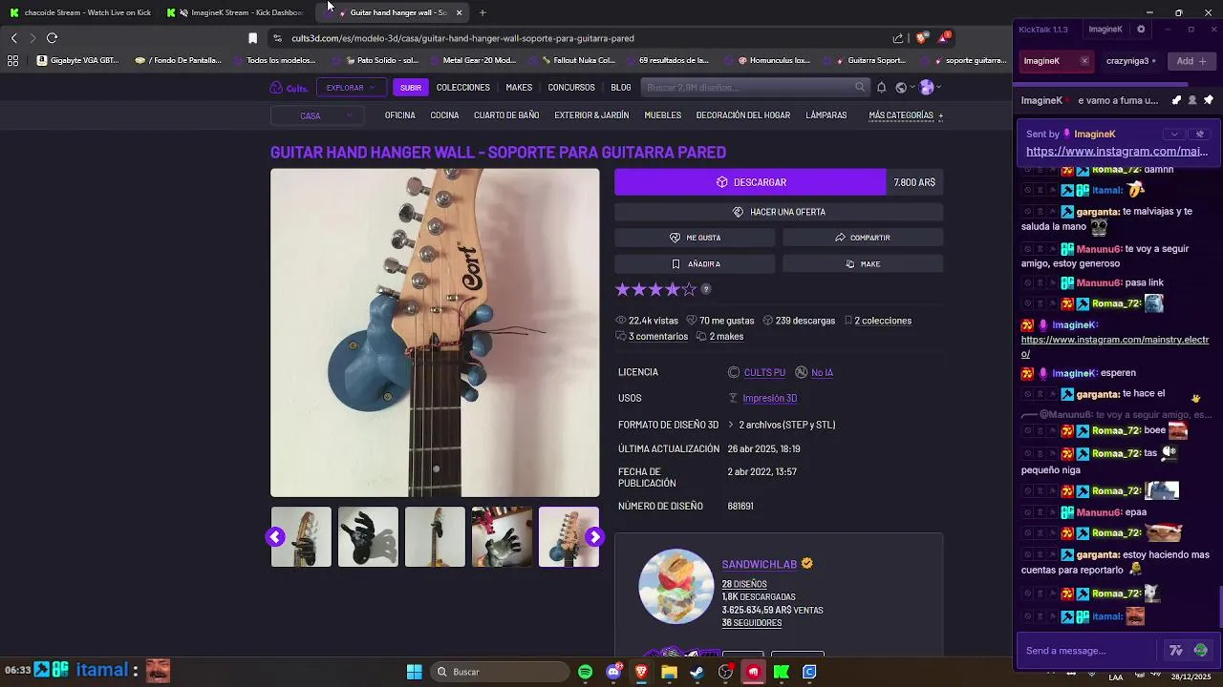Click the Add chatroom button

[x=1191, y=61]
